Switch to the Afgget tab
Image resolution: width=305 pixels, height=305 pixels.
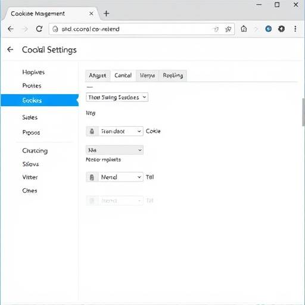tap(98, 76)
